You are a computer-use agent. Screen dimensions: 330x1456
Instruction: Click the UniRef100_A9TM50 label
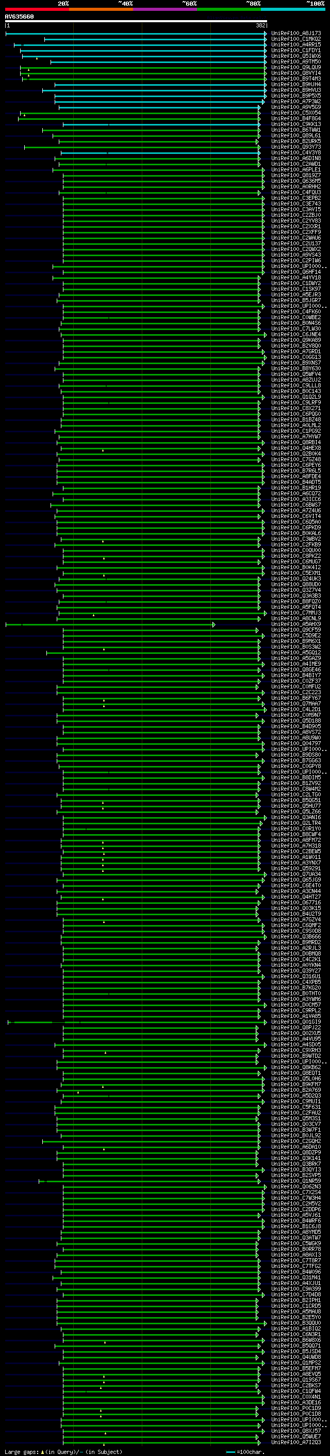tap(296, 61)
